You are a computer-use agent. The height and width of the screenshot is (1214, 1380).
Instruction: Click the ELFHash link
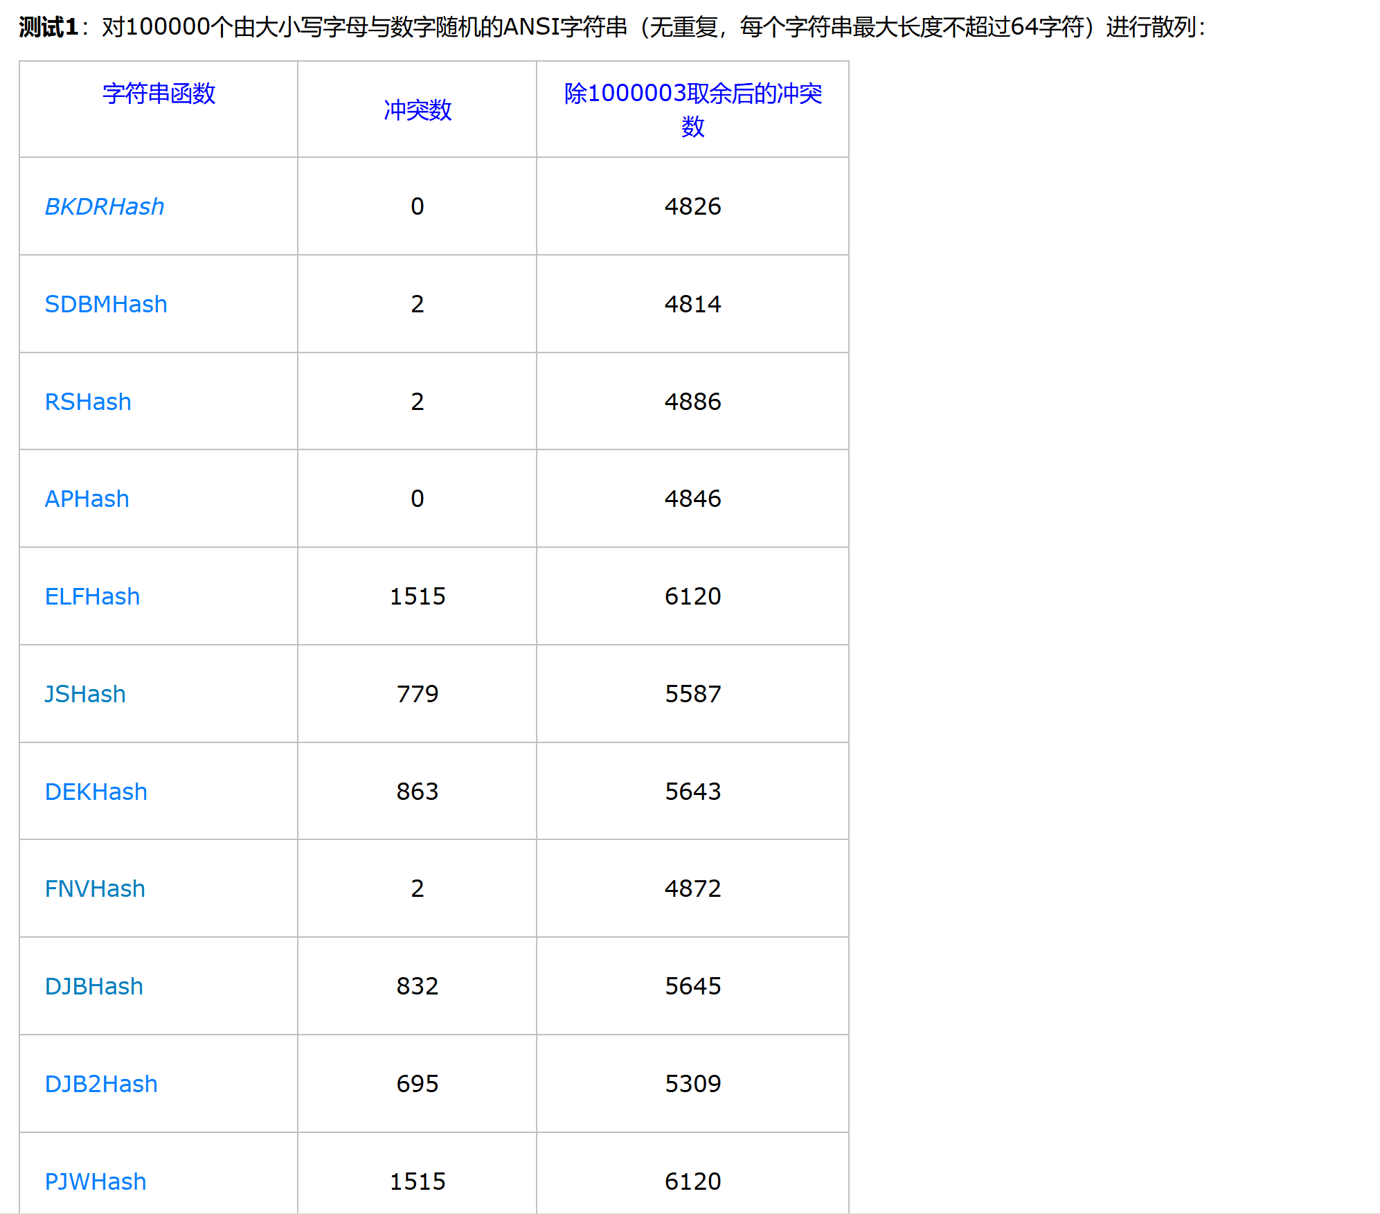(x=93, y=596)
